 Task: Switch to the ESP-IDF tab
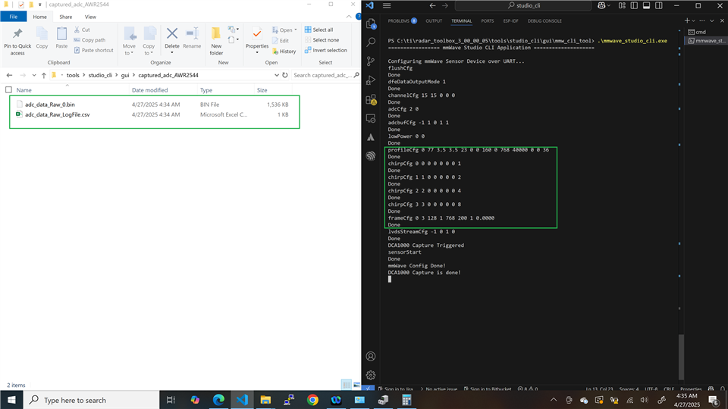tap(510, 21)
